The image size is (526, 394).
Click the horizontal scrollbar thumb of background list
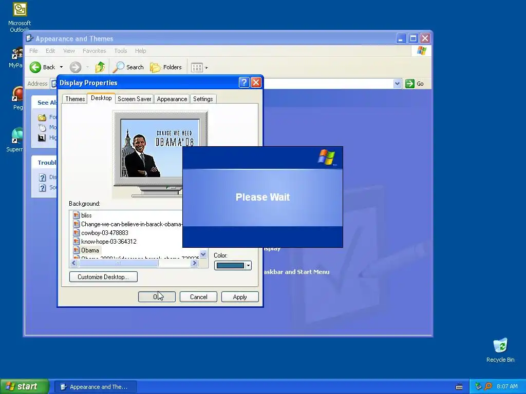coord(118,263)
